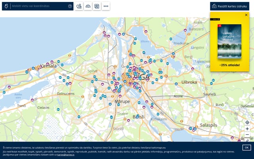
Task: Open search help question mark icon
Action: tap(70, 6)
